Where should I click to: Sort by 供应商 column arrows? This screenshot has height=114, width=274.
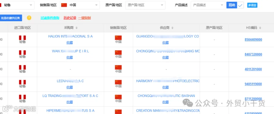pyautogui.click(x=172, y=28)
